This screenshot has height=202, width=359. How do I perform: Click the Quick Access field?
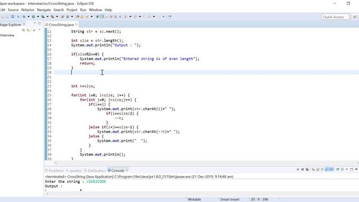pyautogui.click(x=335, y=17)
